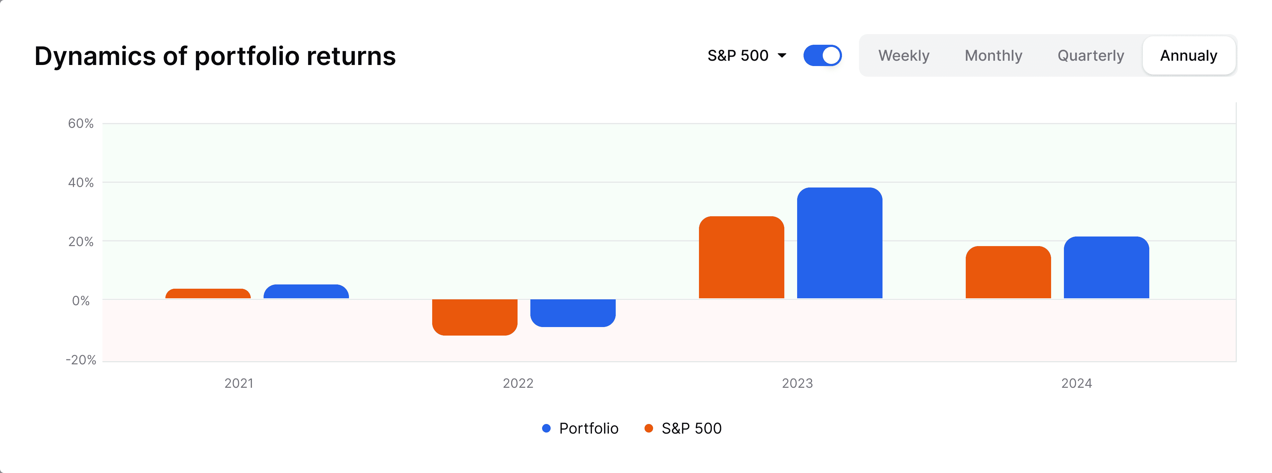Screen dimensions: 1272x473
Task: Switch to the Weekly tab
Action: click(x=903, y=55)
